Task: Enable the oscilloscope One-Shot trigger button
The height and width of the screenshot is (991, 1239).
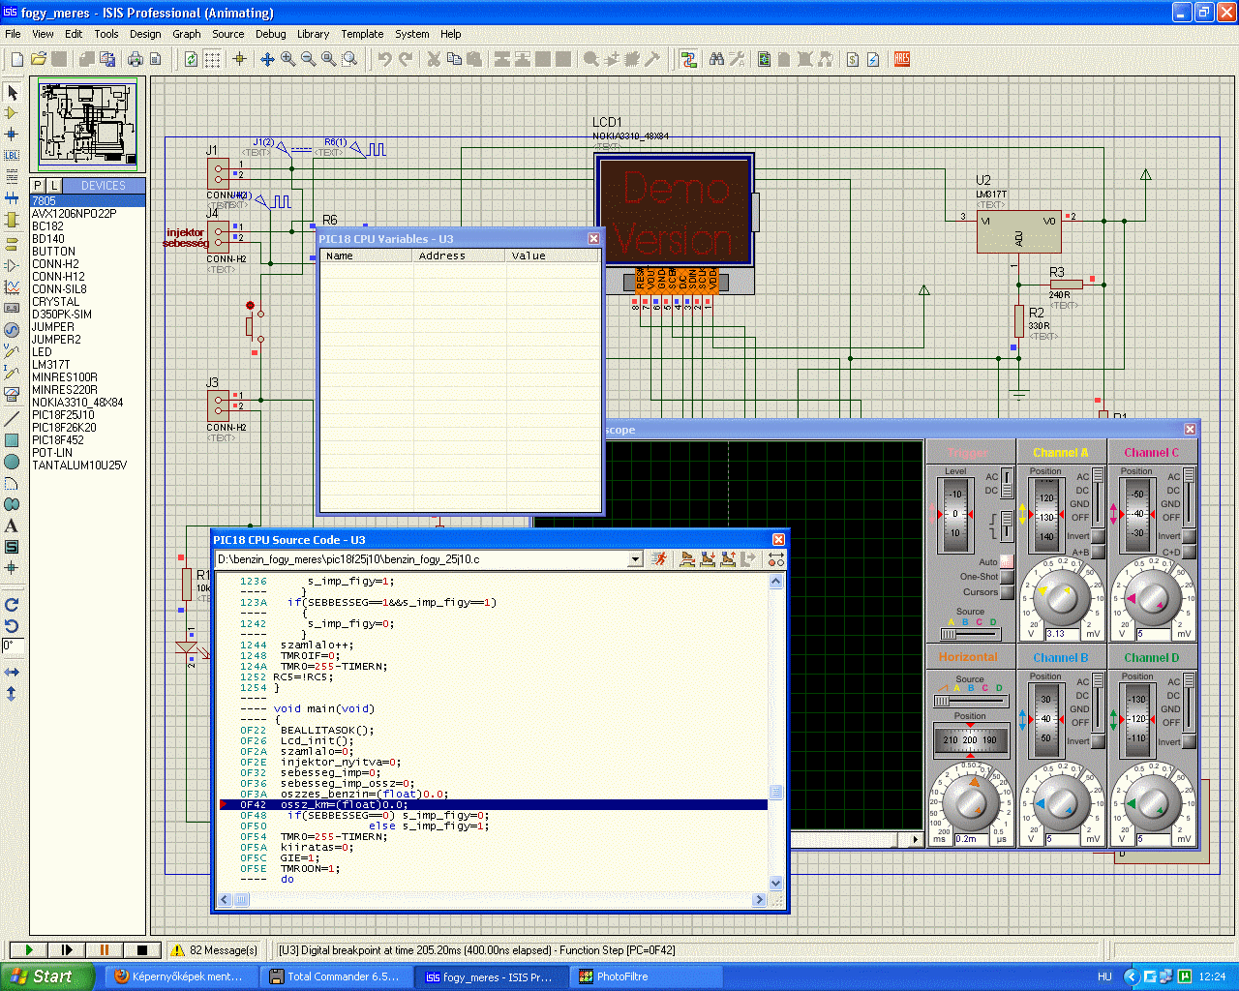Action: pyautogui.click(x=1007, y=577)
